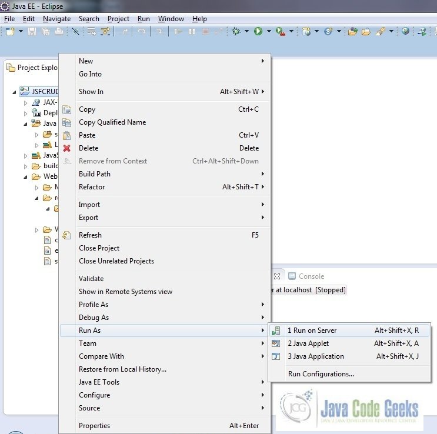Select the Run As menu entry
Screen dimensions: 437x434
pyautogui.click(x=165, y=330)
